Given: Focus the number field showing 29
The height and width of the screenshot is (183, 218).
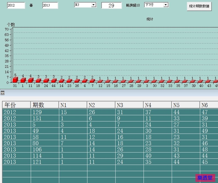Looking at the screenshot, I should tap(111, 5).
